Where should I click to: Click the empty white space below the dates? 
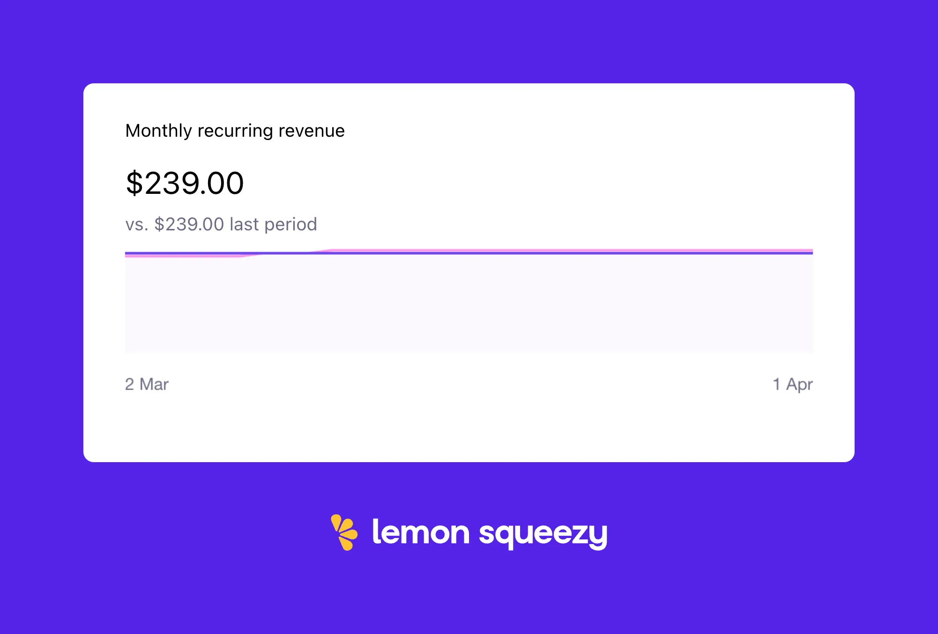tap(469, 426)
